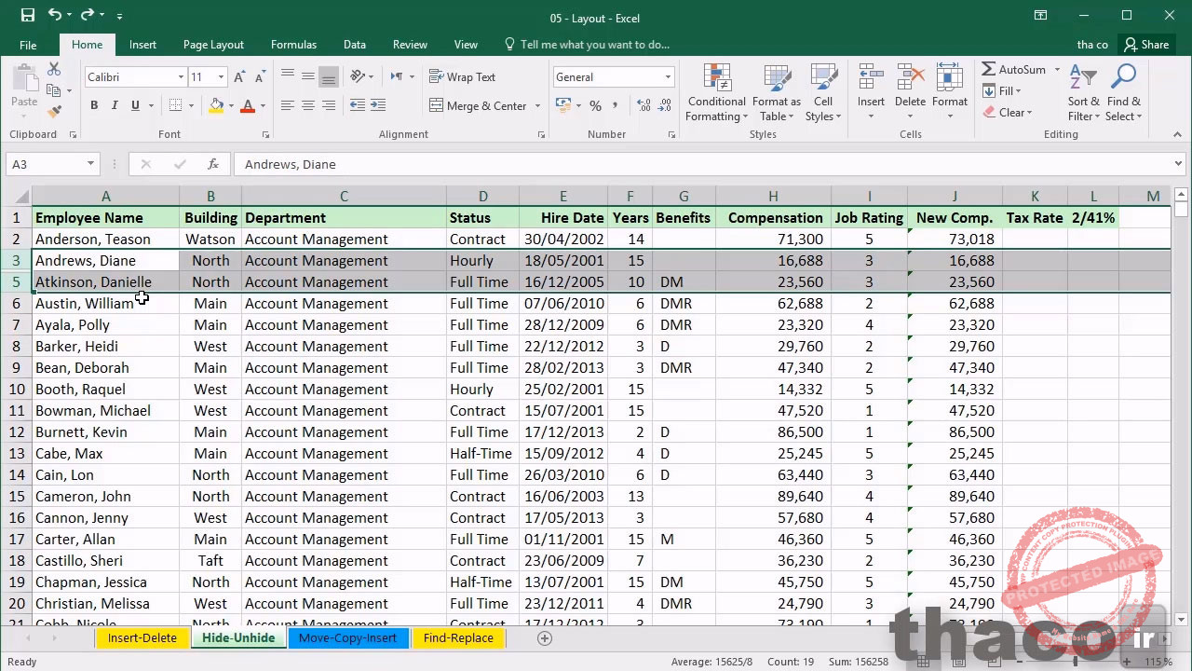Switch to the Data tab
Viewport: 1192px width, 671px height.
pos(354,45)
